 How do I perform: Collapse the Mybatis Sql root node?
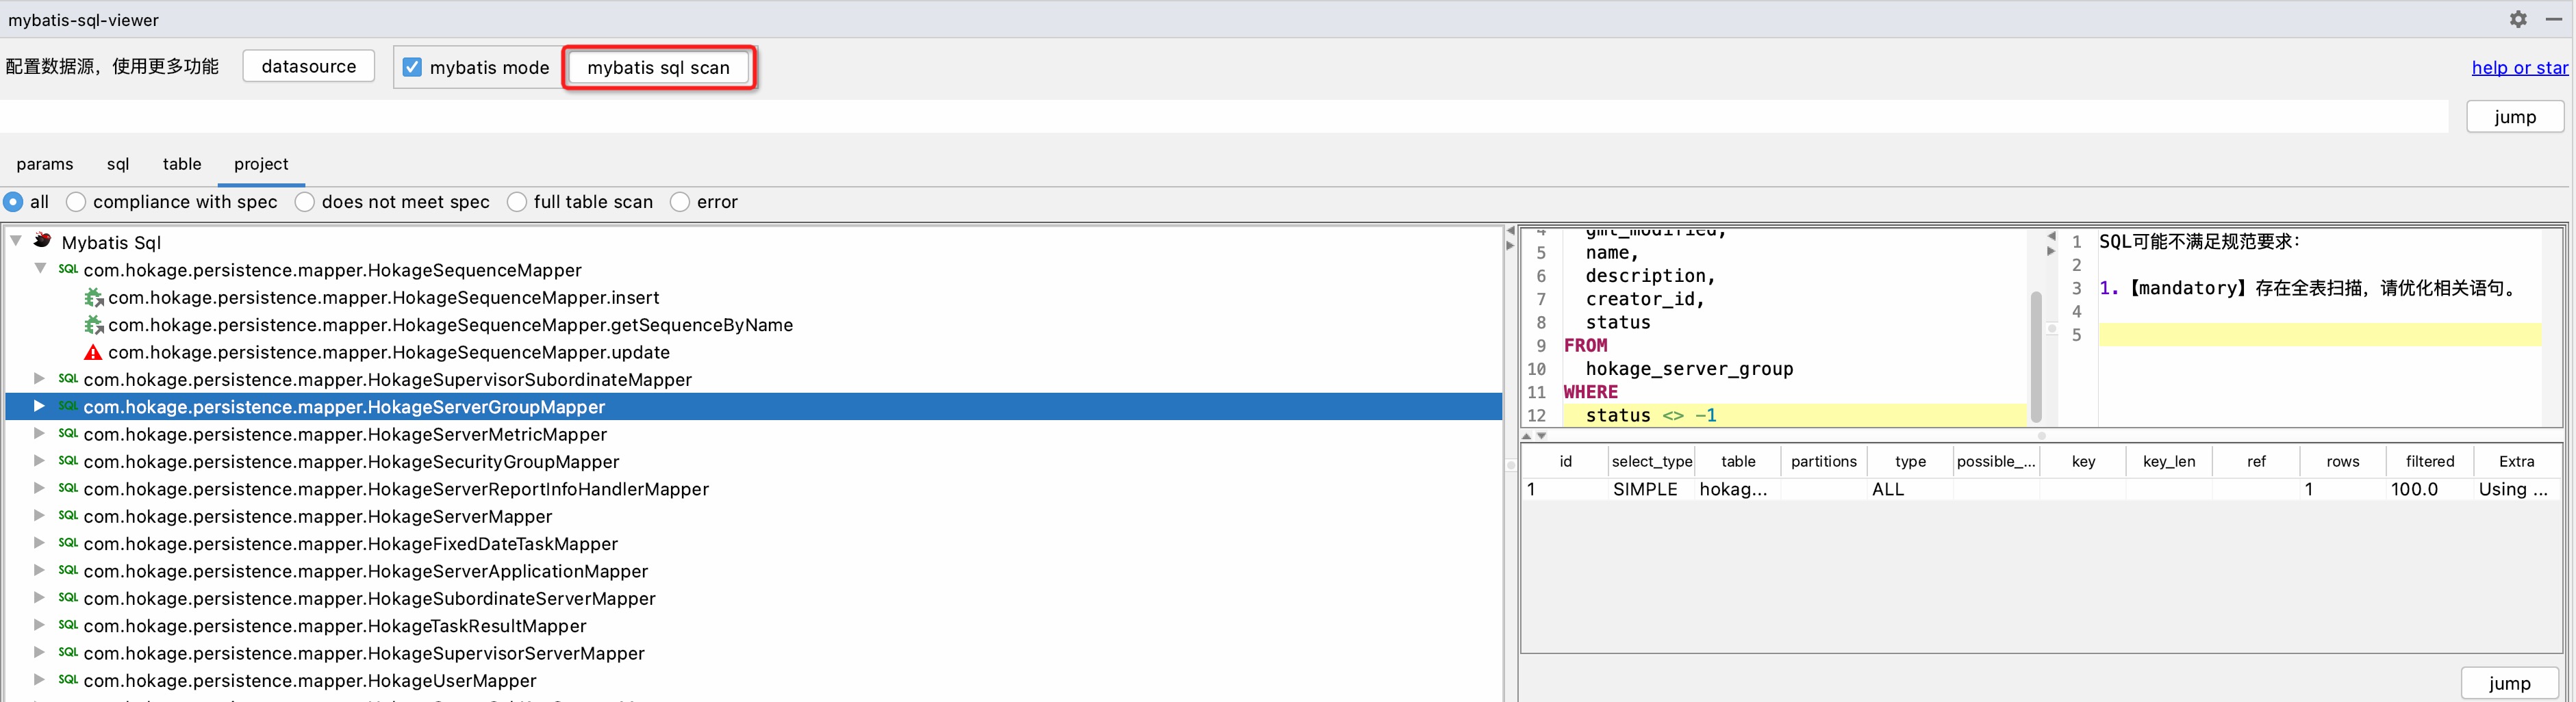(x=16, y=241)
